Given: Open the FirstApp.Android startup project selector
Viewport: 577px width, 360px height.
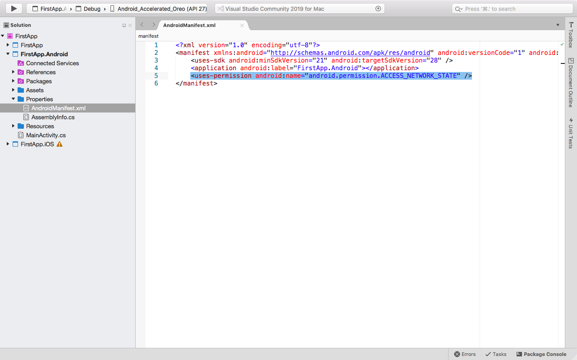Looking at the screenshot, I should pyautogui.click(x=50, y=9).
